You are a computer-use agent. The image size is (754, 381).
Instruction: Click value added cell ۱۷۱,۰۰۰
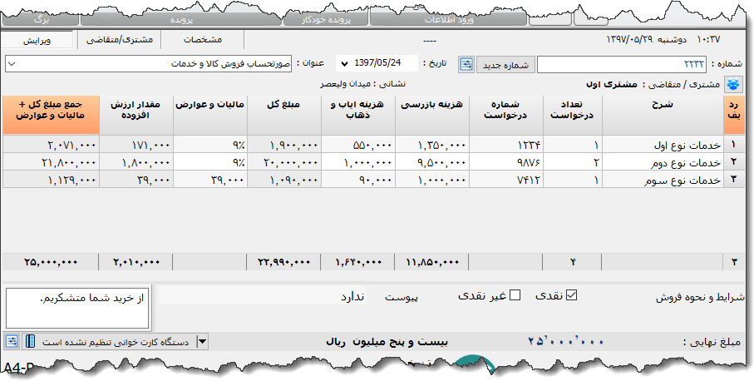136,144
